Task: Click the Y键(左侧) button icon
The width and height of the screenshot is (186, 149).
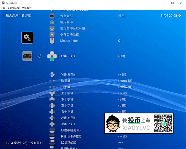Action: click(x=52, y=75)
